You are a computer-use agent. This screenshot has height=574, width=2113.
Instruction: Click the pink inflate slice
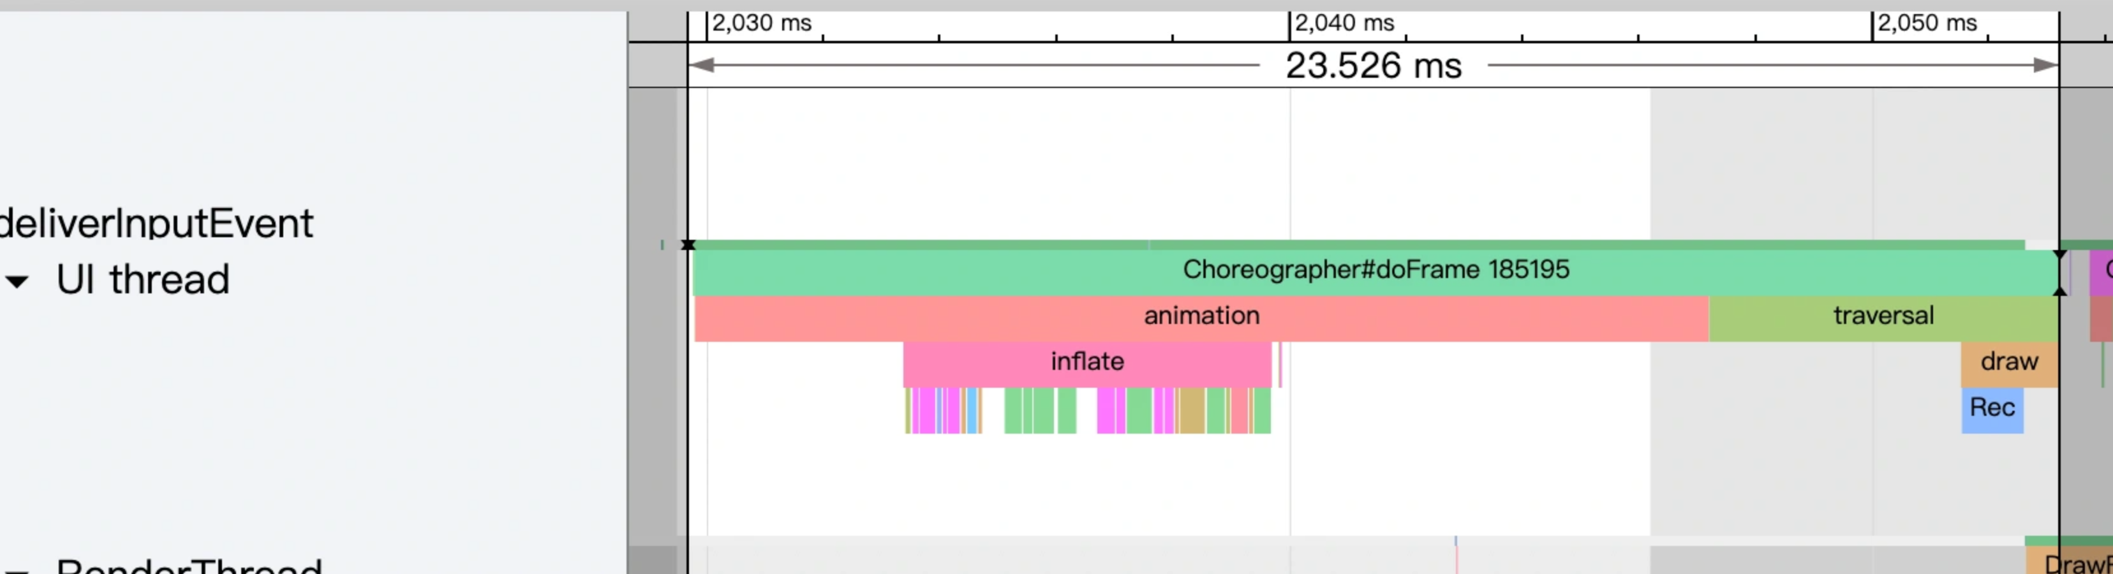point(1086,362)
